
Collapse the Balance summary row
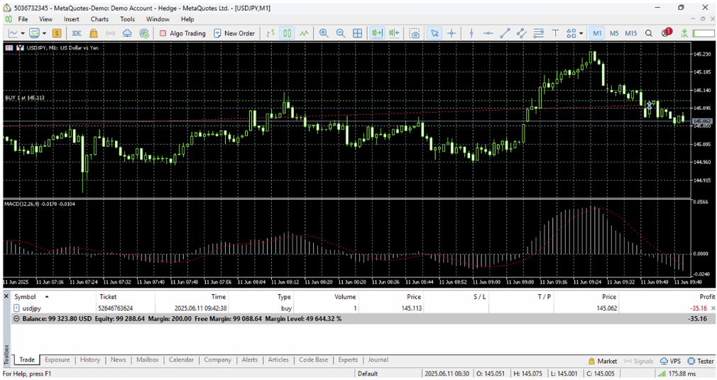click(17, 319)
